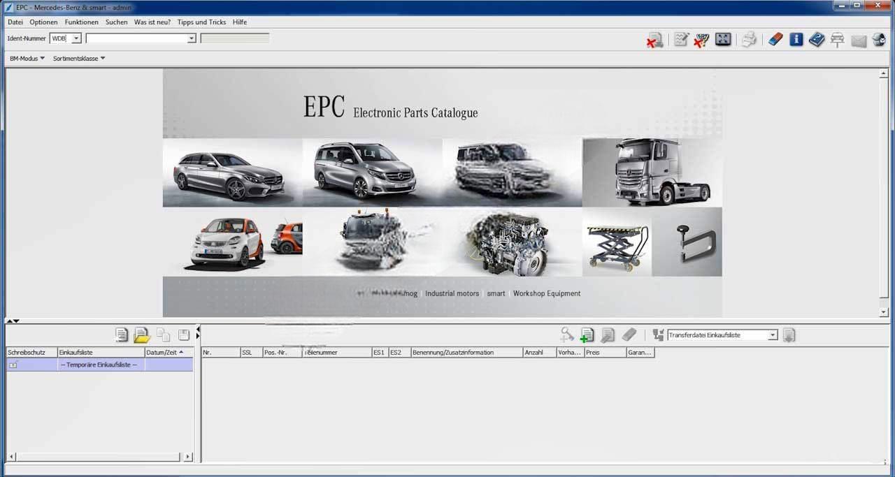Click the transfer network icon beside dropdown
Screen dimensions: 895x477
tap(658, 335)
